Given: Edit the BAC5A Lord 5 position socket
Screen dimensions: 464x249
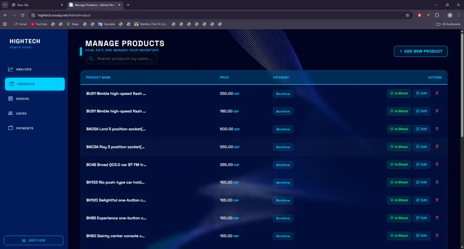Looking at the screenshot, I should click(421, 129).
